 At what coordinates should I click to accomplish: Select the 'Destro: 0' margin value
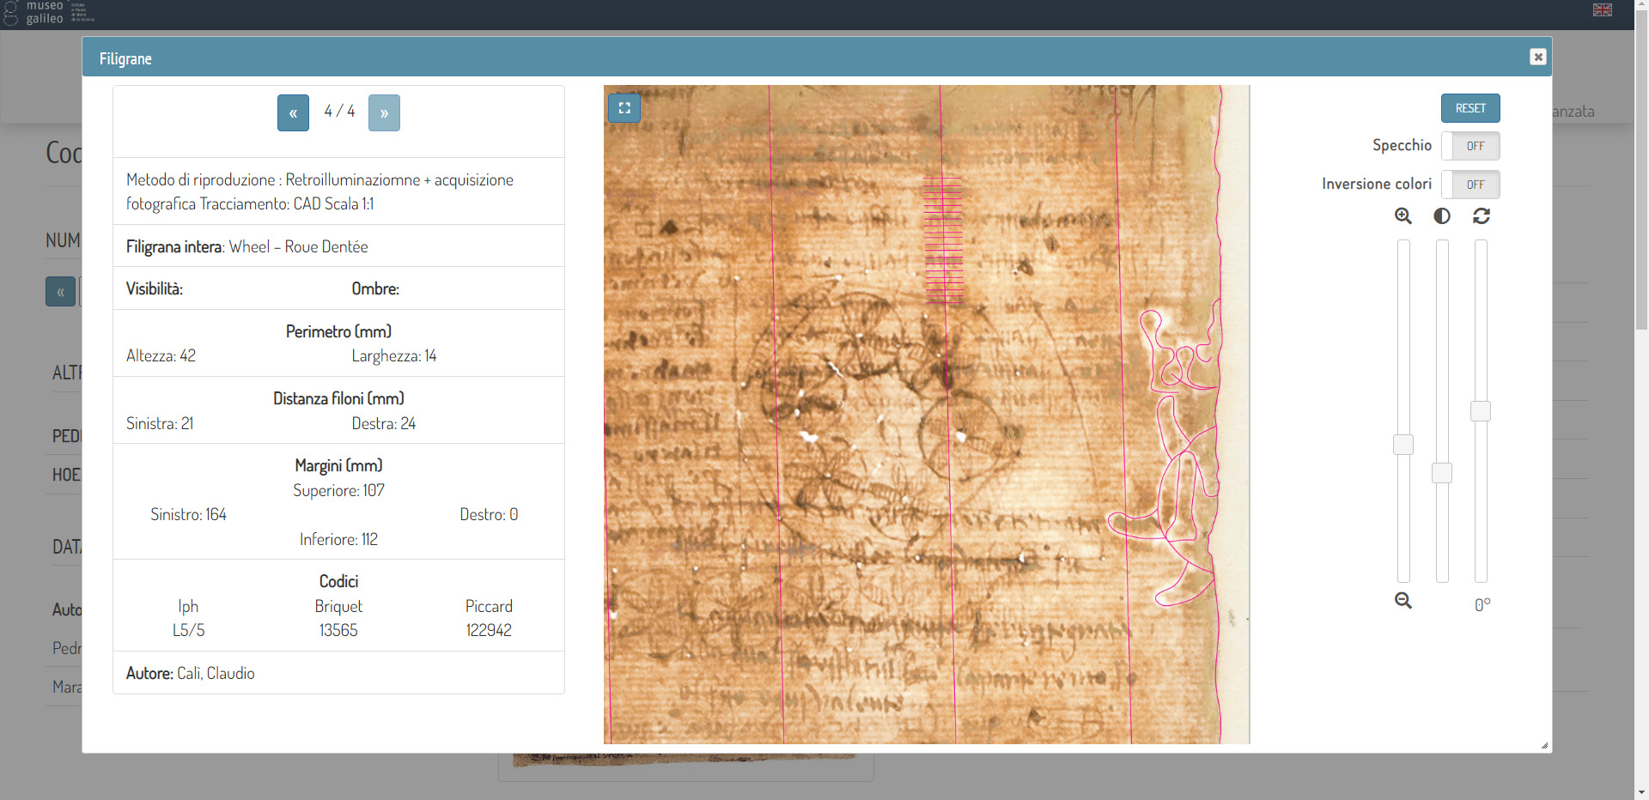tap(489, 514)
